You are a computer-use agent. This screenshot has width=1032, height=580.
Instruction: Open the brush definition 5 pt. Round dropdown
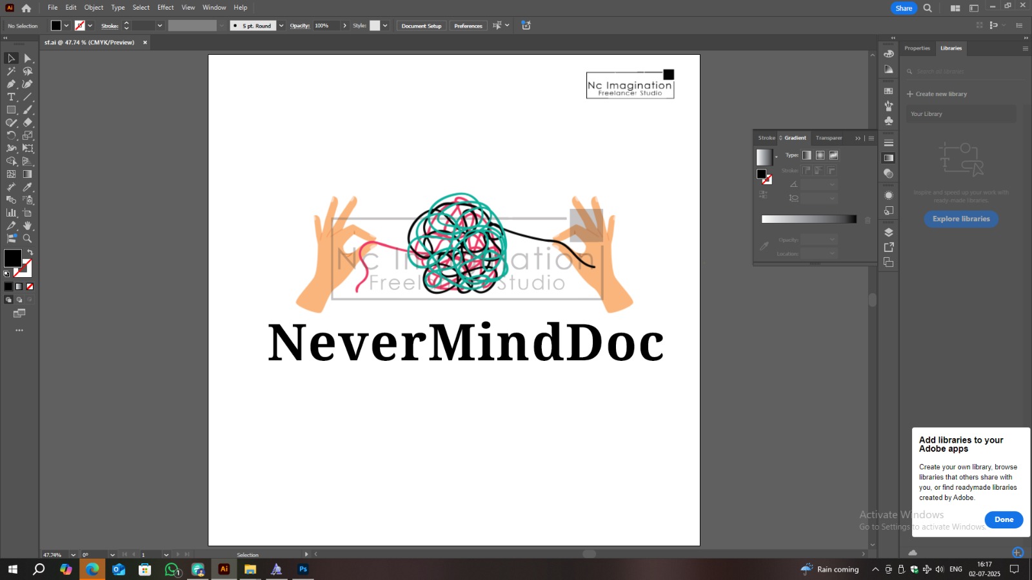click(281, 26)
